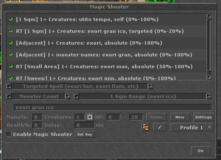Screen dimensions: 221x160
Task: Click the New button
Action: coord(180,117)
